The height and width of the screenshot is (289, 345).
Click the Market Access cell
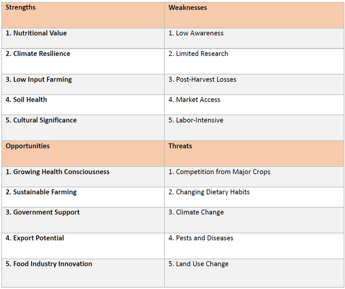click(x=195, y=100)
